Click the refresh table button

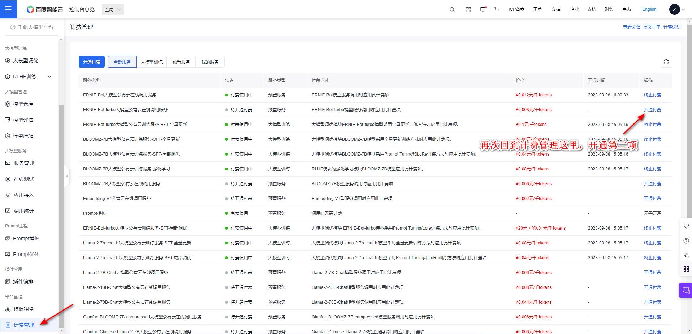666,62
